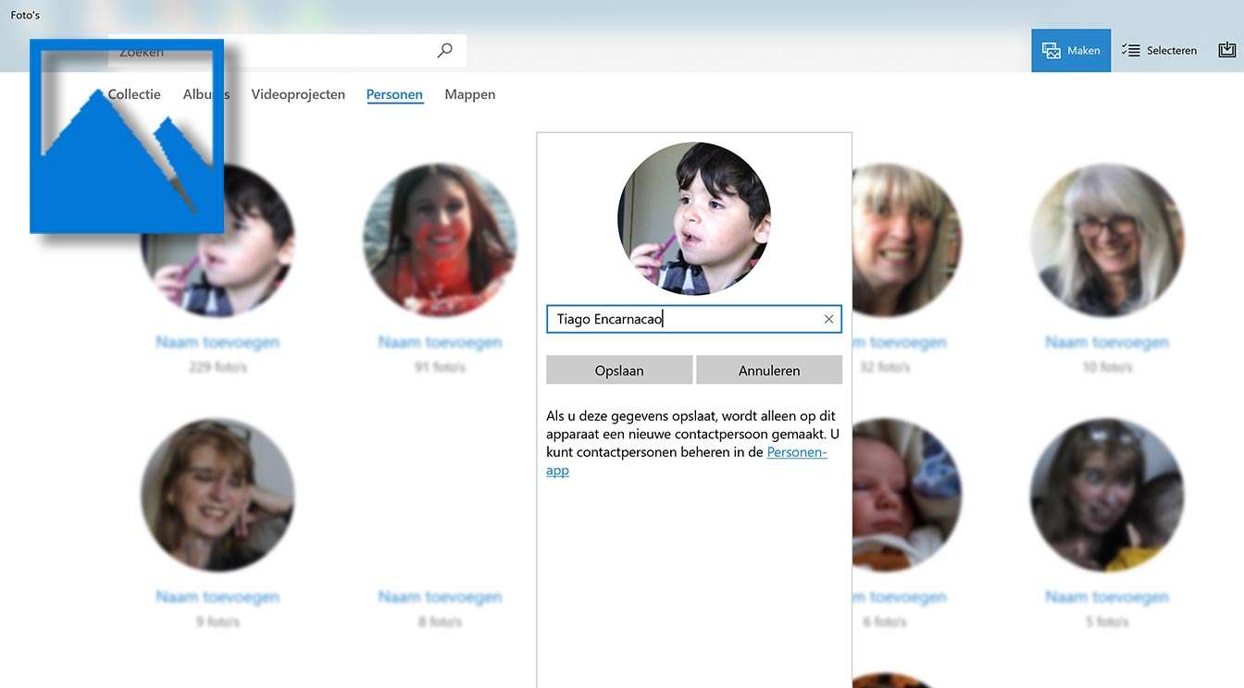Open the Albums section

pyautogui.click(x=205, y=93)
